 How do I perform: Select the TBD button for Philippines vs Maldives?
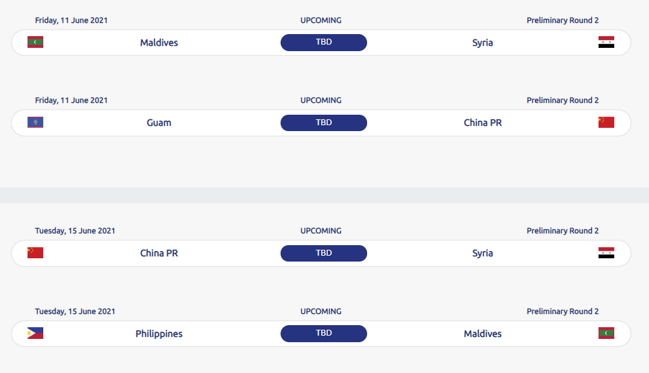point(324,334)
